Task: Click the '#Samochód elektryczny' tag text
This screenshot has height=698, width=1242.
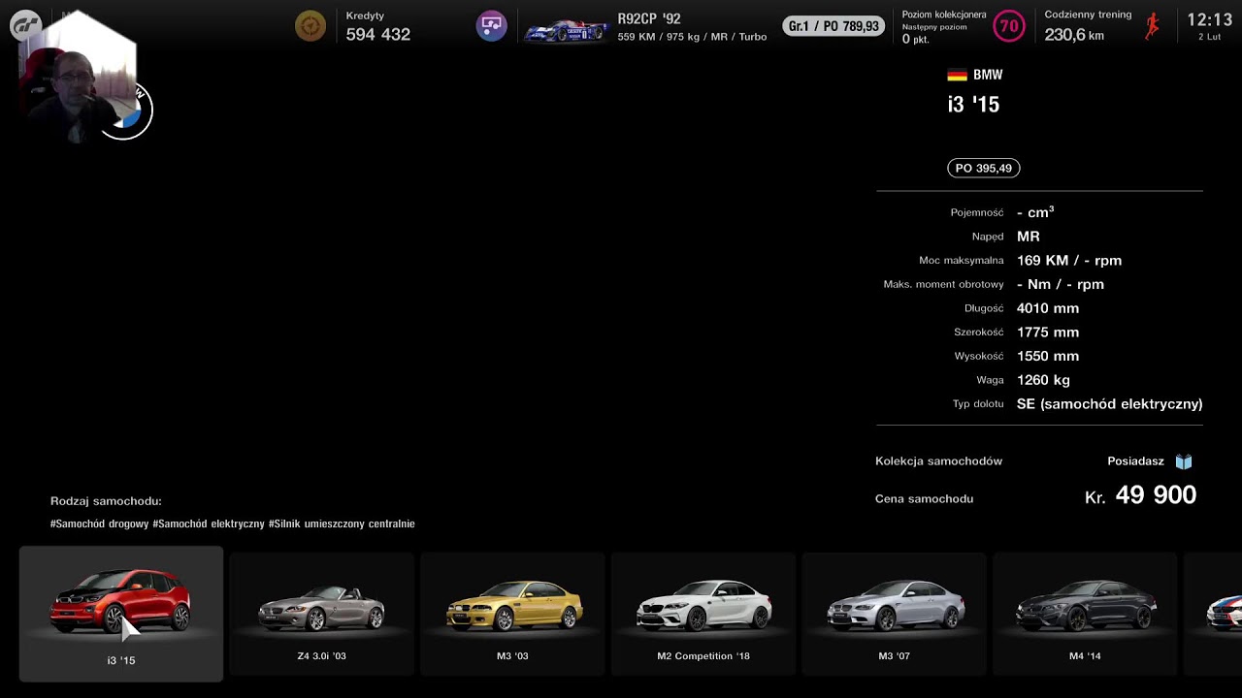Action: coord(209,523)
